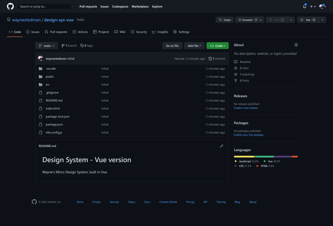Edit README with the pencil icon
Image resolution: width=333 pixels, height=226 pixels.
[x=222, y=146]
